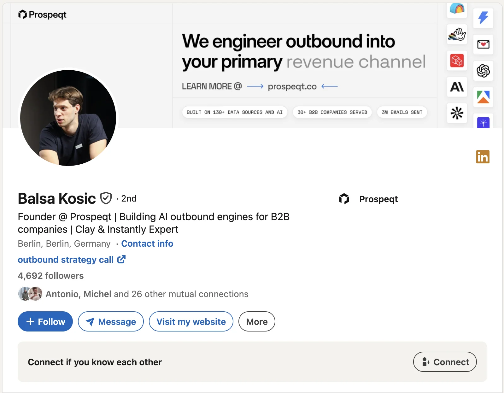
Task: Click the '30+ B2B COMPANIES SERVED' pill
Action: [332, 112]
